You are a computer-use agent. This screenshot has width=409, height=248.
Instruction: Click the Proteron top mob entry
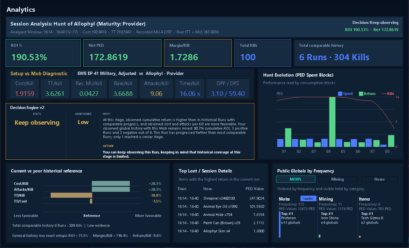(288, 218)
